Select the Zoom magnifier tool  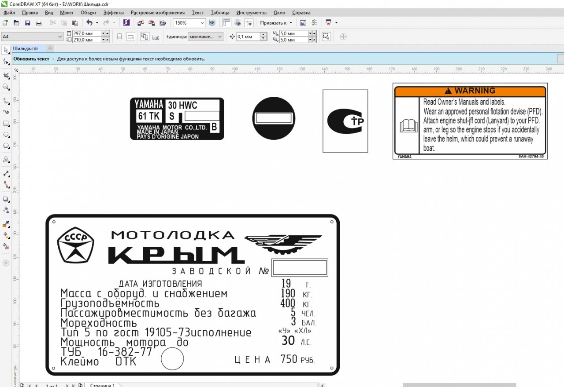coord(6,87)
